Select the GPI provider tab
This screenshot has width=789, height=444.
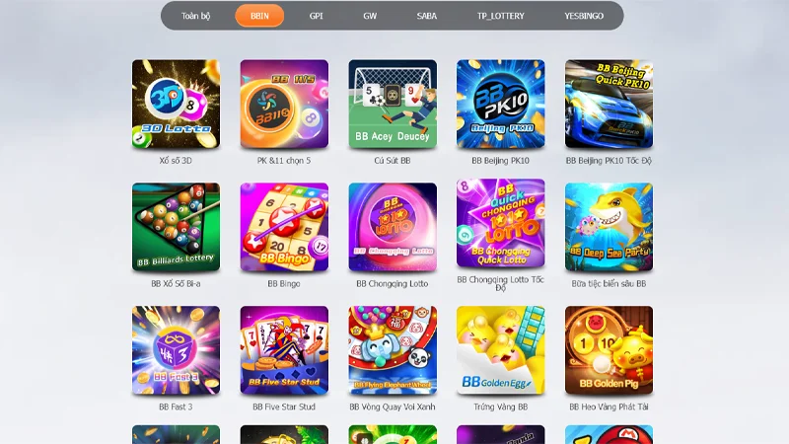point(316,16)
